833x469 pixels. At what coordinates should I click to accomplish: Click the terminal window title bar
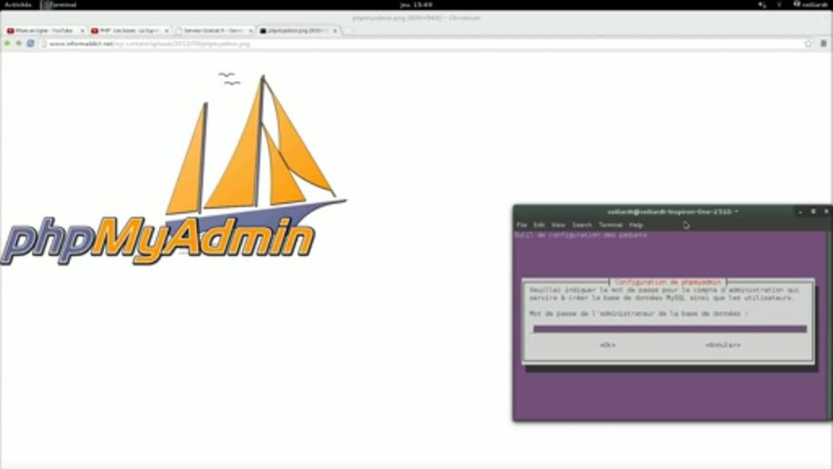click(x=671, y=212)
